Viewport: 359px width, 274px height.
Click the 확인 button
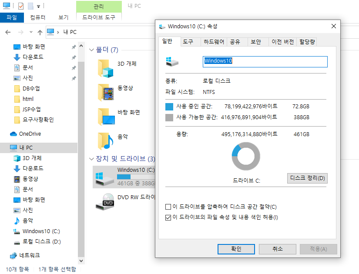pos(236,249)
